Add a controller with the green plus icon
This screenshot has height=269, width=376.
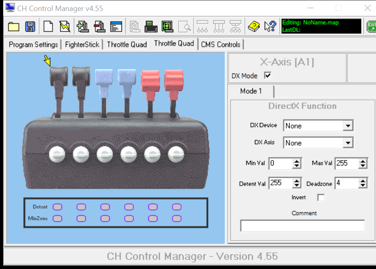[83, 26]
